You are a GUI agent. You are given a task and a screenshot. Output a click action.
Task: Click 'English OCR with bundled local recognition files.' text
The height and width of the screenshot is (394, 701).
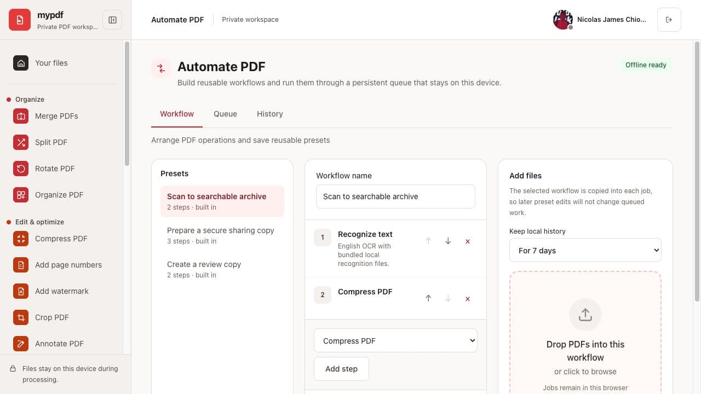[x=365, y=255]
